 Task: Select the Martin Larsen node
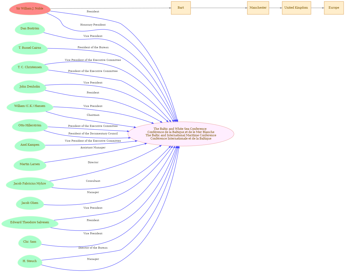pyautogui.click(x=30, y=164)
